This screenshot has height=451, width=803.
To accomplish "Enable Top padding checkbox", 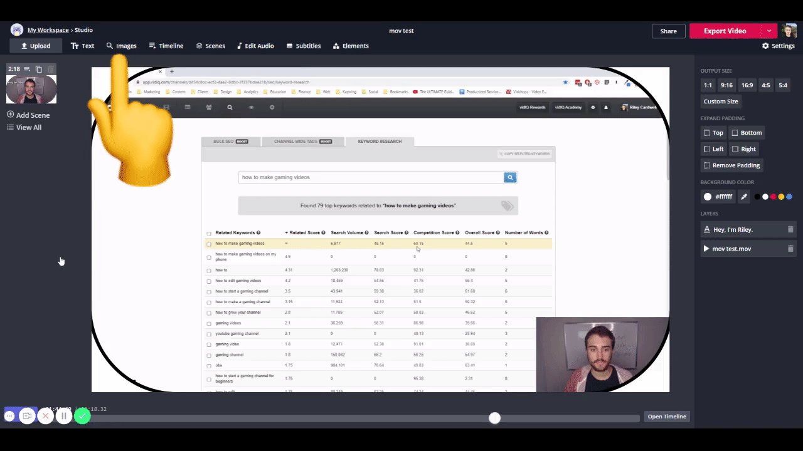I will [x=707, y=133].
